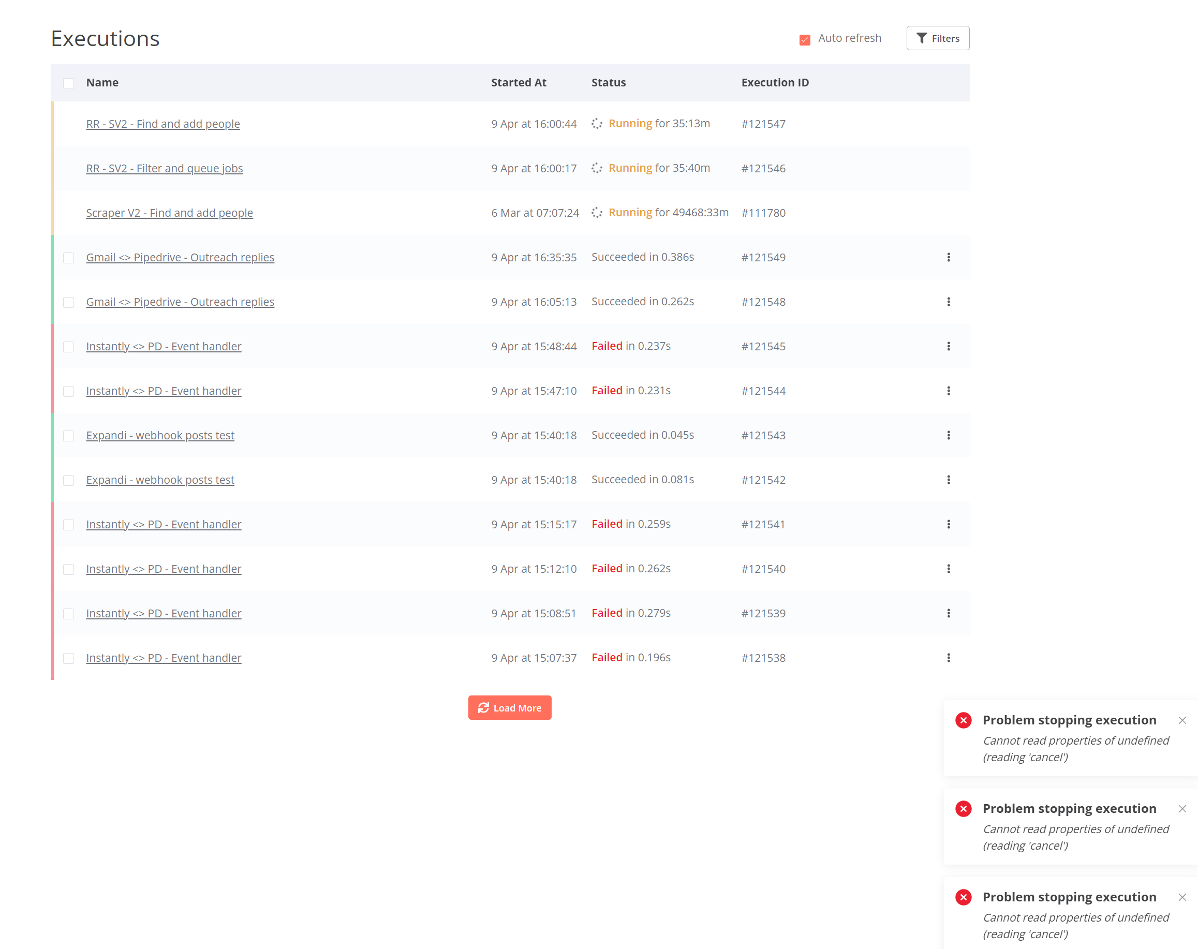Open Instantly <> PD Event handler started 15:08:51
The width and height of the screenshot is (1198, 949).
(164, 613)
